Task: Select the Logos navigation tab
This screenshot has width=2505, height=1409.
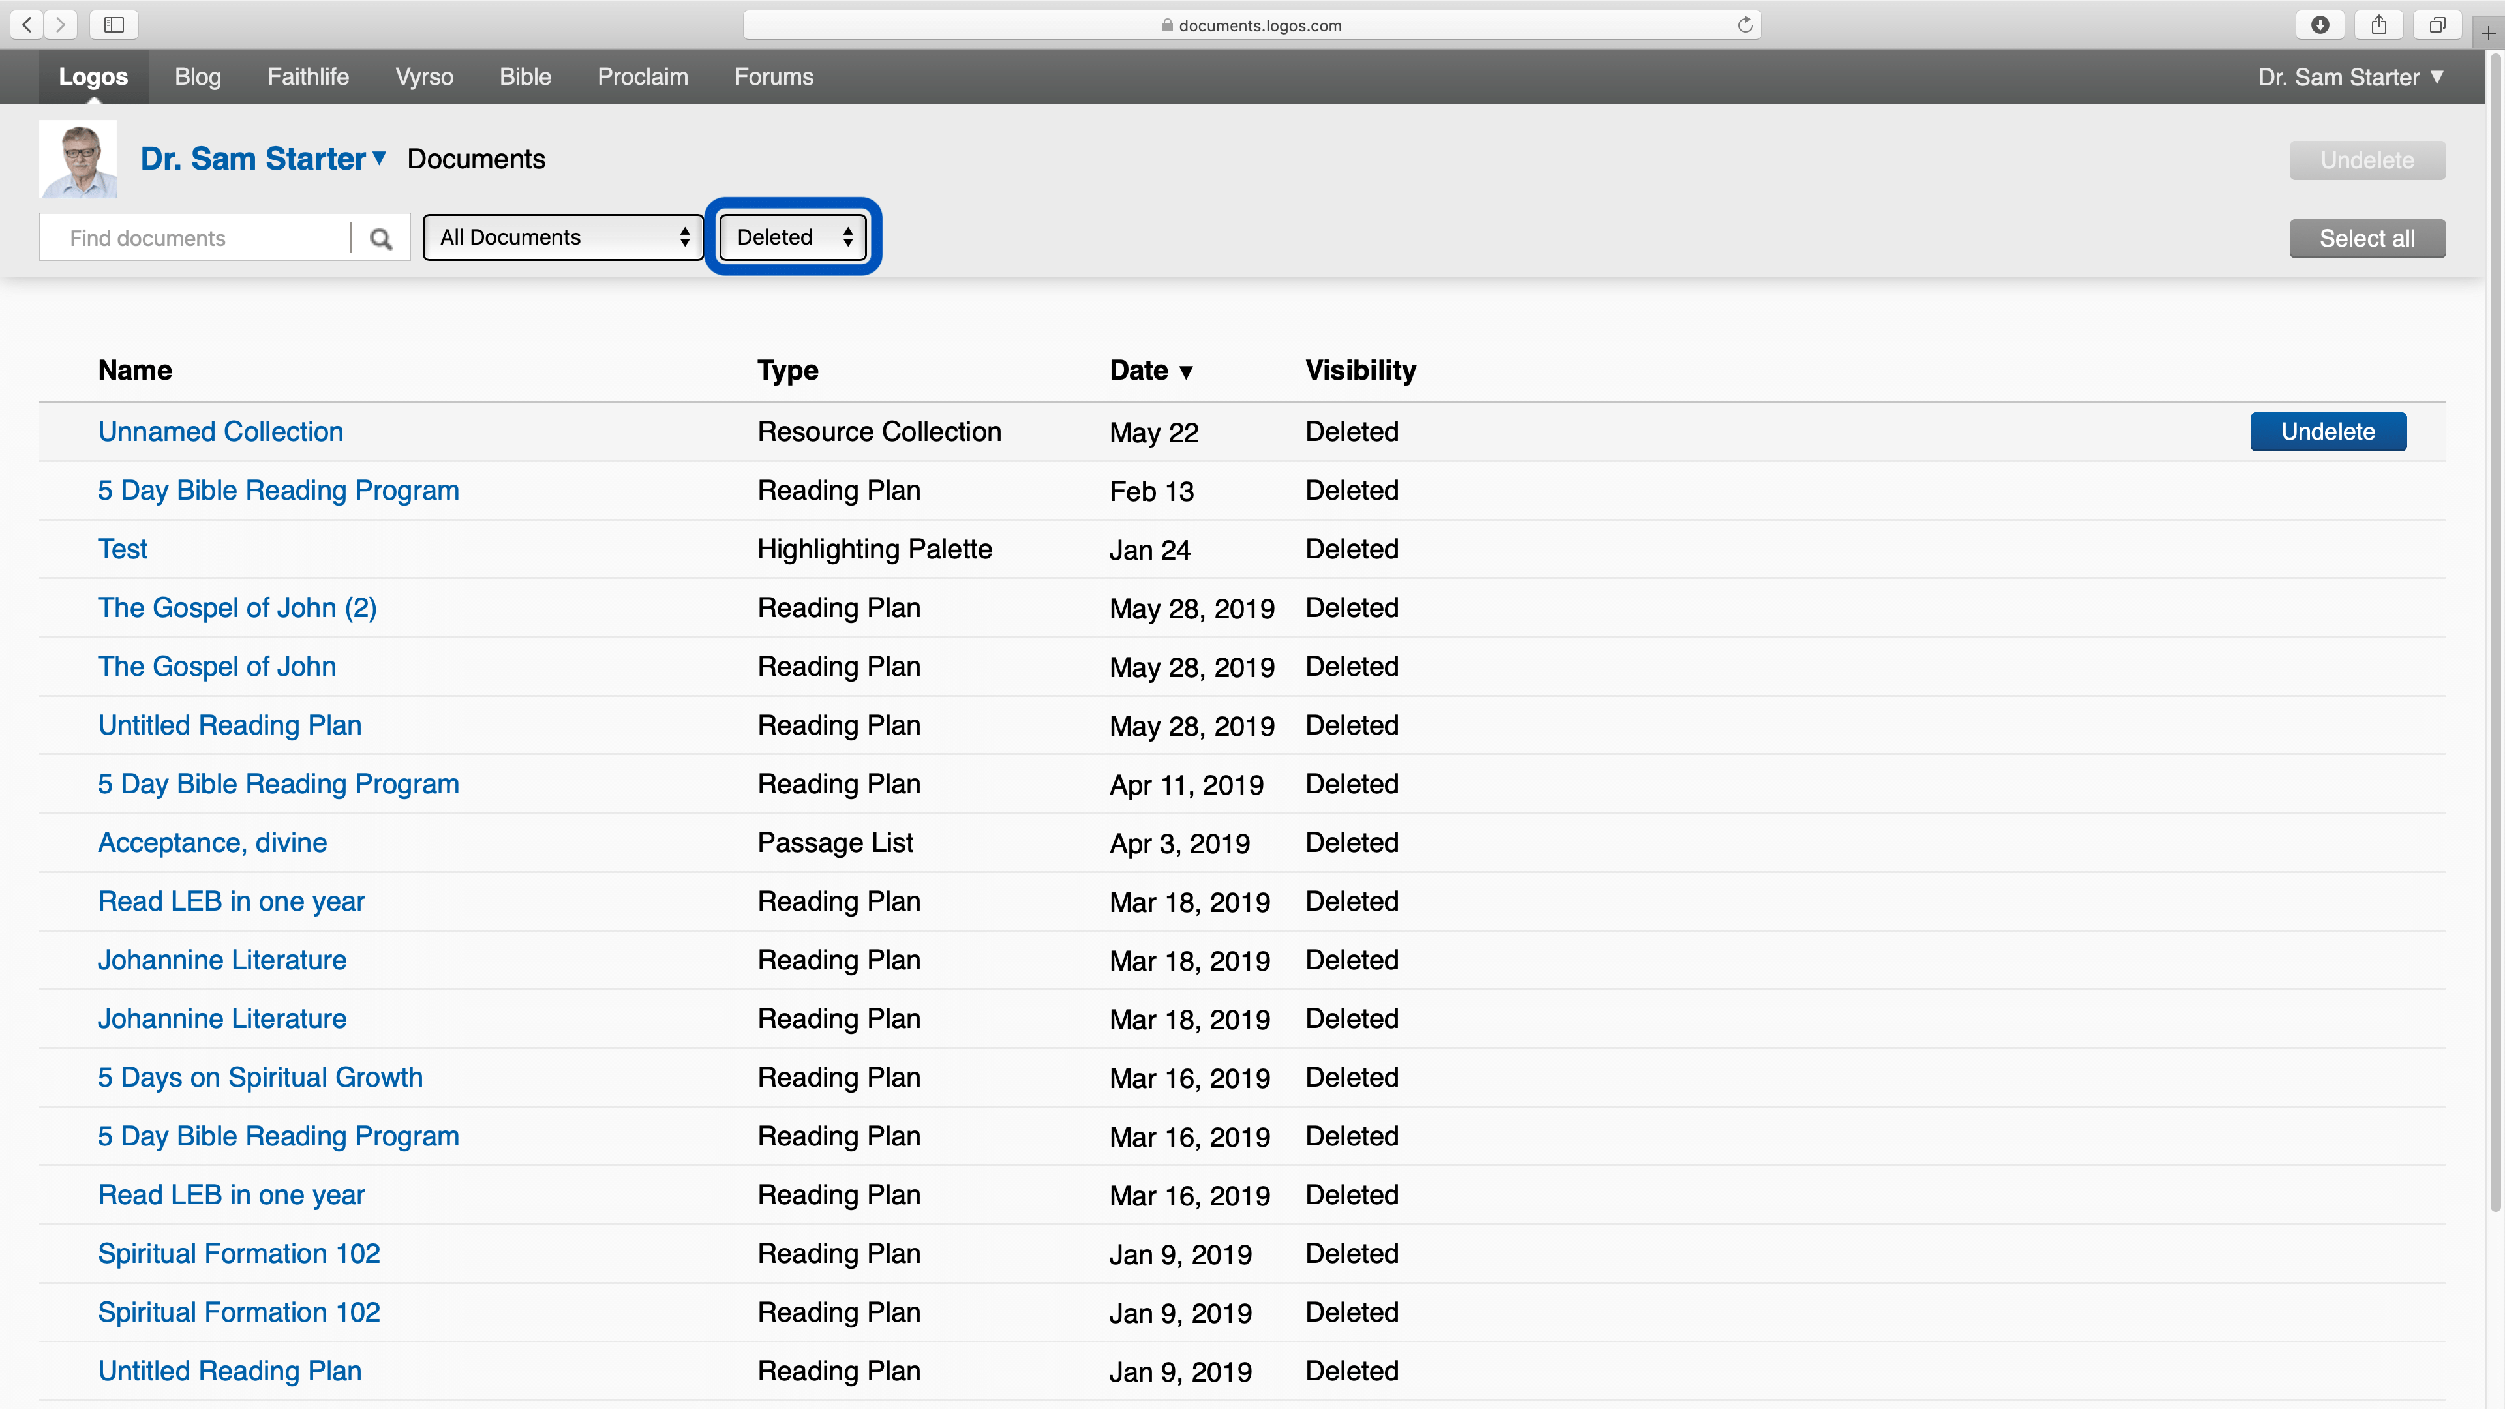Action: [x=93, y=77]
